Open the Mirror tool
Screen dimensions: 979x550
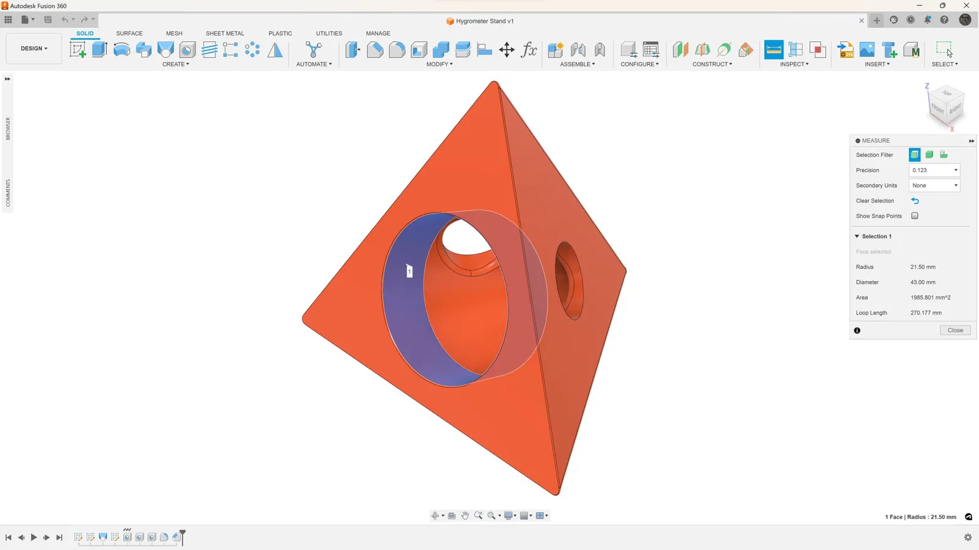click(x=275, y=50)
